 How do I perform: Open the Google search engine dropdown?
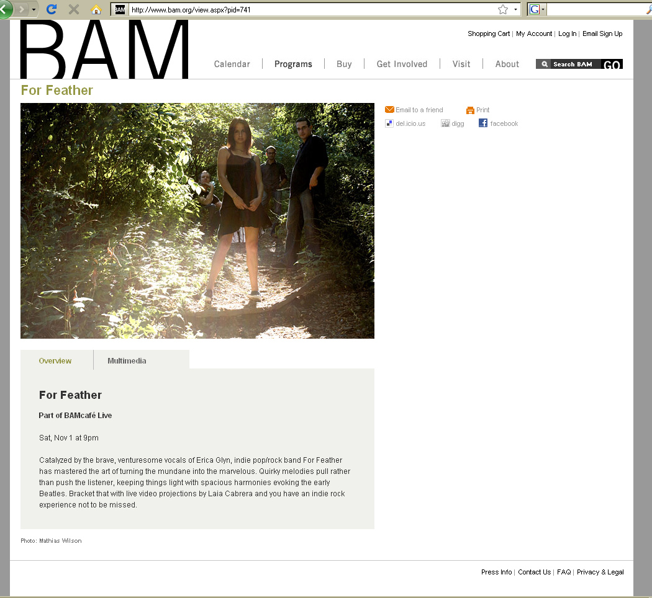click(537, 9)
